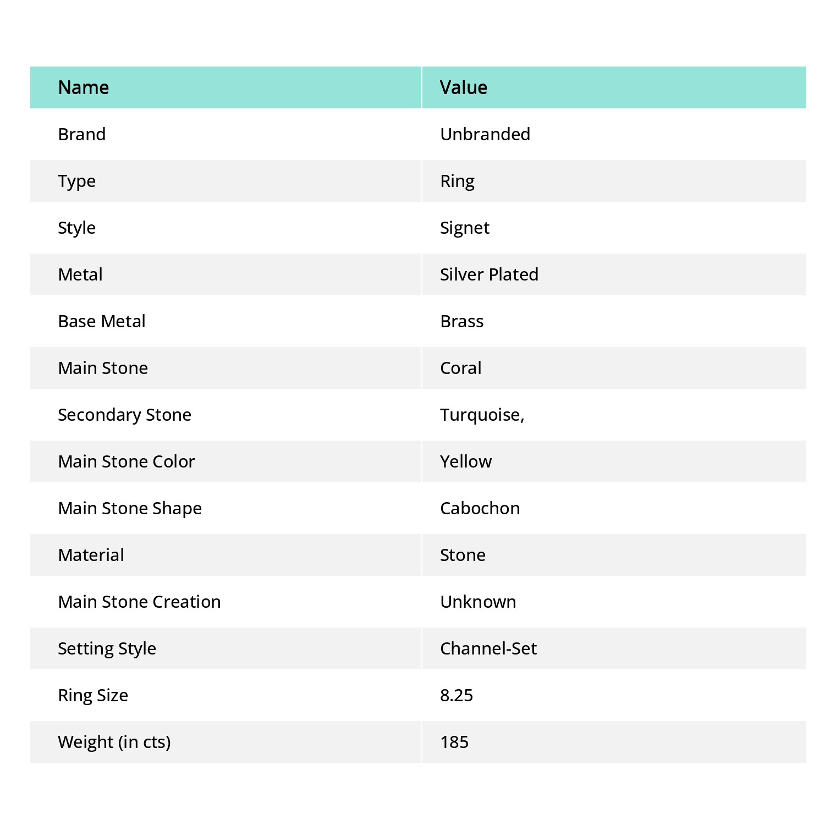Screen dimensions: 825x825
Task: Click the Channel-Set value cell
Action: coord(488,648)
